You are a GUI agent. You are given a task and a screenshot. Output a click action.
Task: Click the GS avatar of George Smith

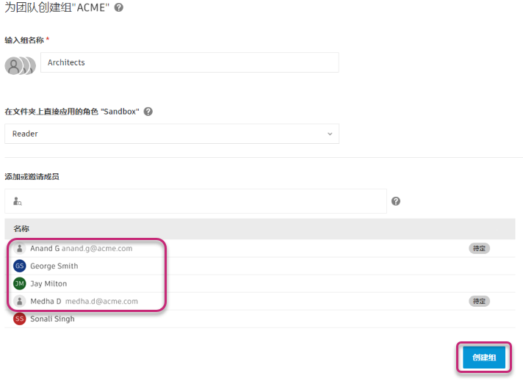click(x=20, y=266)
